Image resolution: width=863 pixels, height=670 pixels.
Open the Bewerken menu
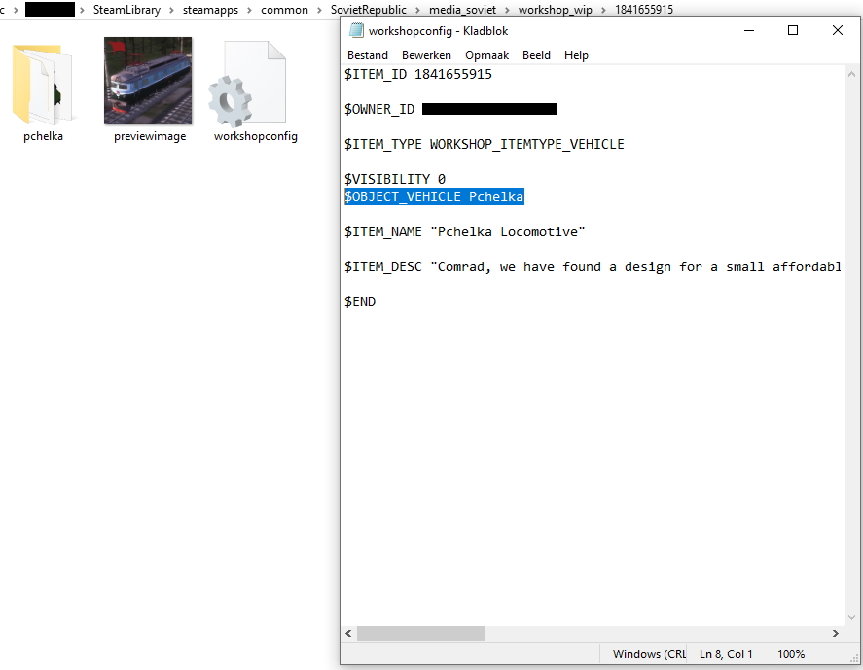click(426, 55)
